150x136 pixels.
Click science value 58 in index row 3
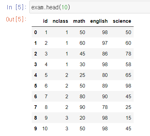(128, 64)
